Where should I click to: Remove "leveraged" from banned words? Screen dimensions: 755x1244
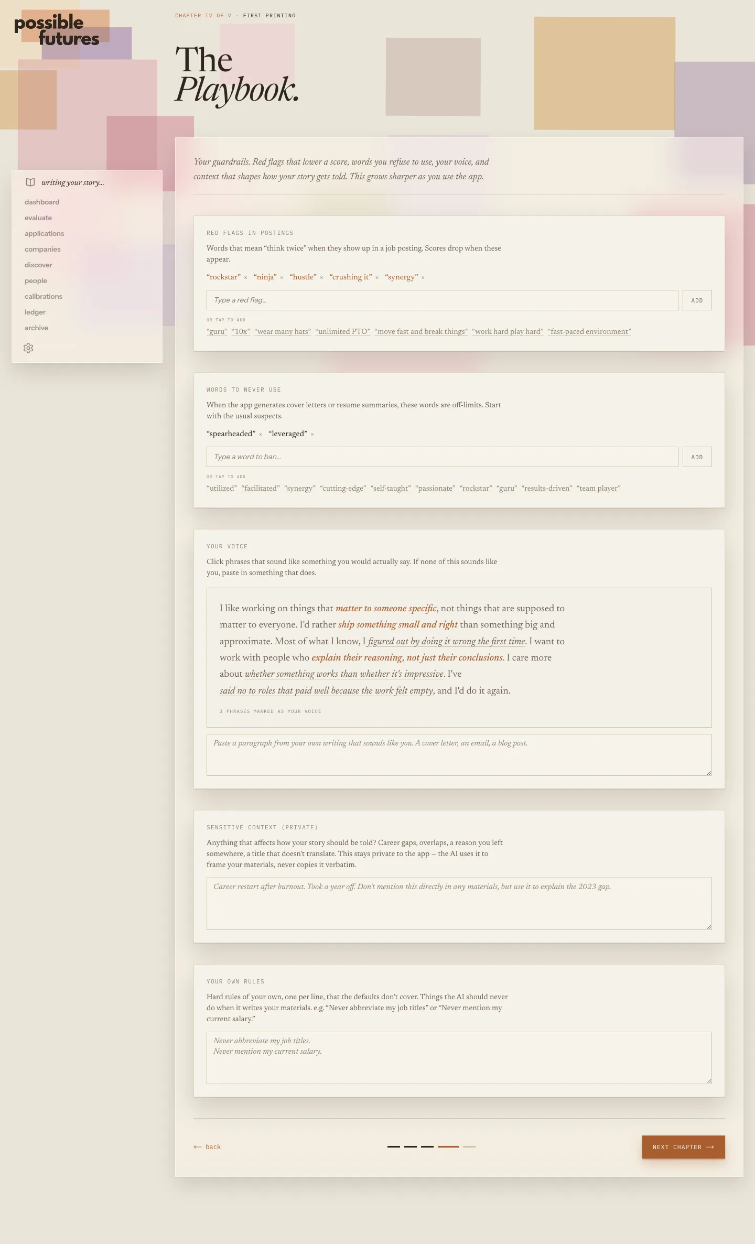click(312, 434)
